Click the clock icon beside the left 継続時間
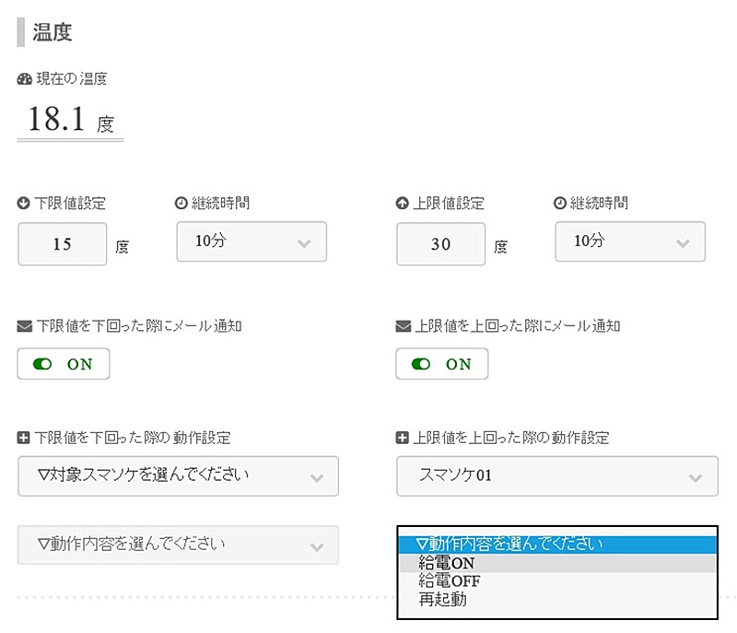This screenshot has width=737, height=633. pos(180,204)
